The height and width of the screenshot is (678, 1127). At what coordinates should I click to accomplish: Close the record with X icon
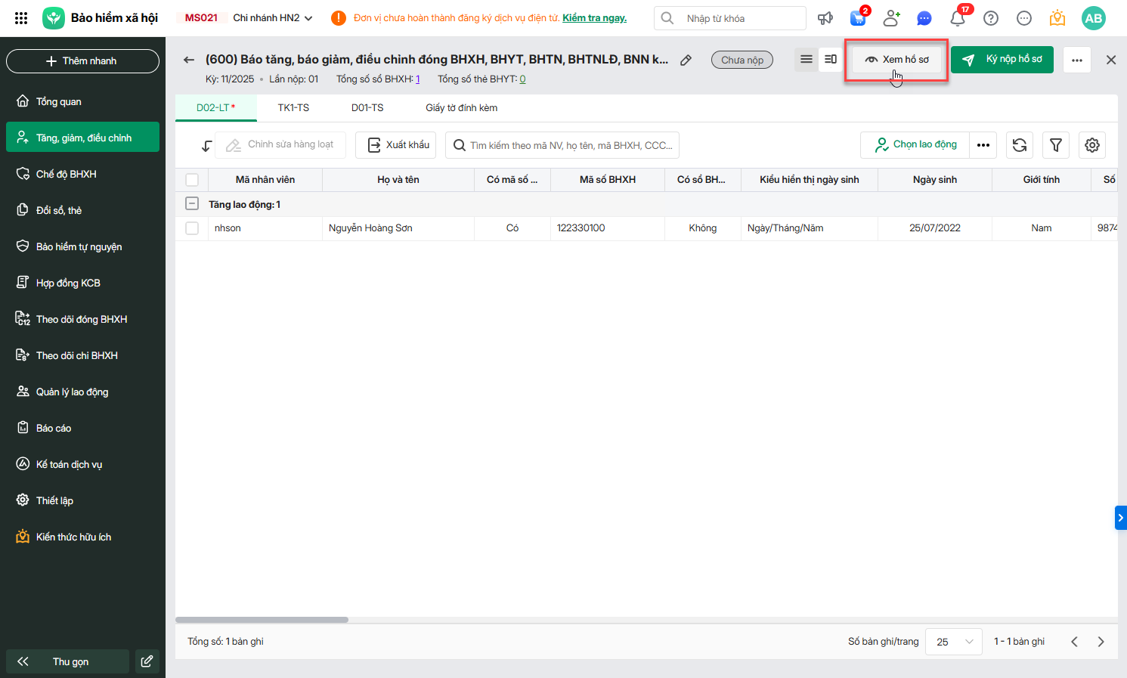(x=1111, y=60)
